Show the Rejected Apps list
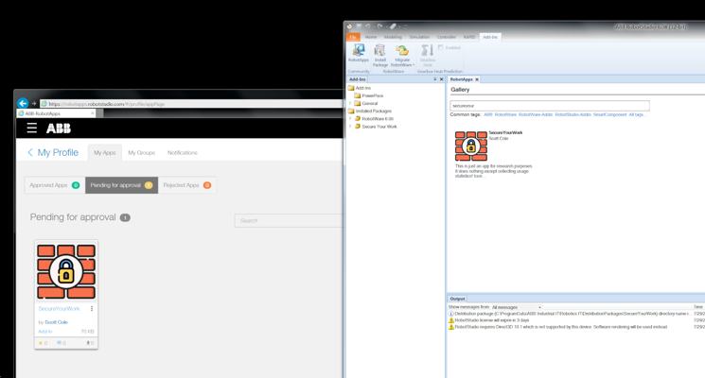 pos(185,185)
